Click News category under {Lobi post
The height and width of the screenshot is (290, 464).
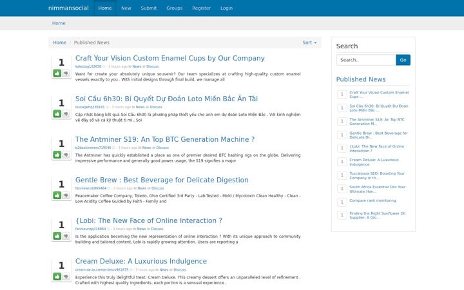(x=141, y=229)
